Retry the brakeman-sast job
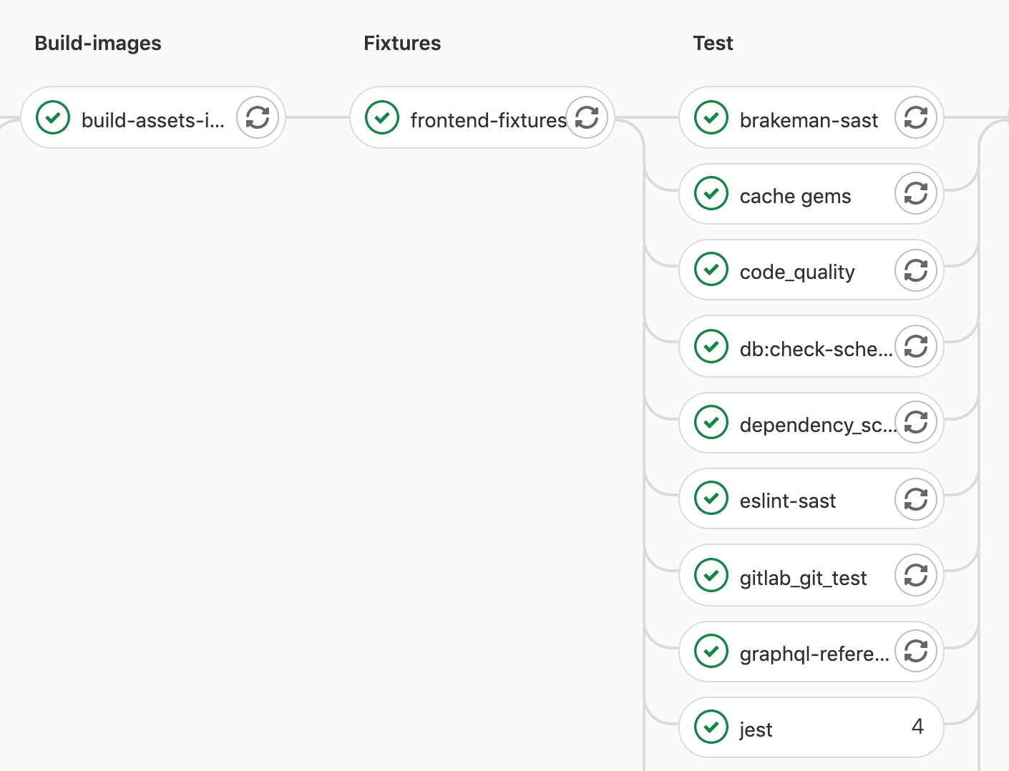 [916, 117]
